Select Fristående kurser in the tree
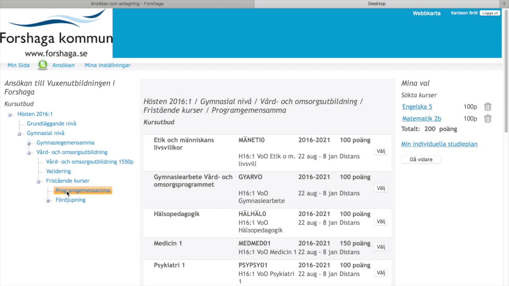The image size is (509, 286). coord(68,181)
